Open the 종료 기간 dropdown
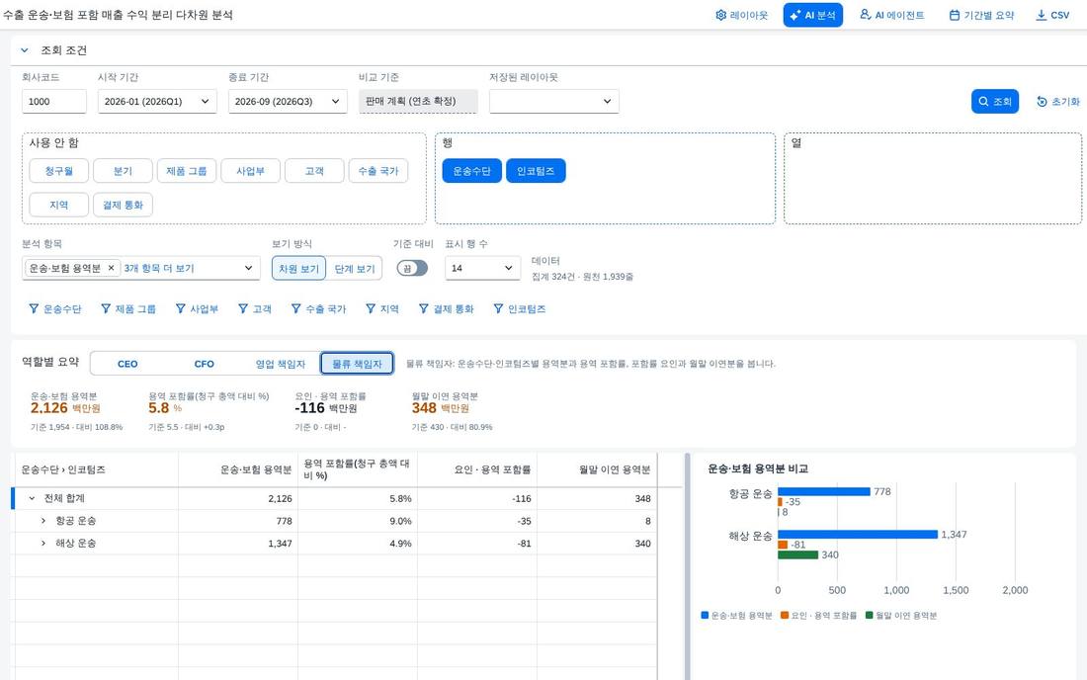 (x=287, y=101)
